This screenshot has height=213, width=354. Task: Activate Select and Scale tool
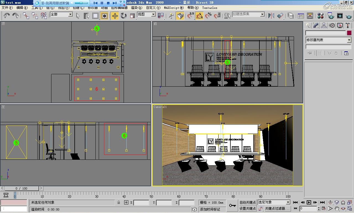pos(132,16)
